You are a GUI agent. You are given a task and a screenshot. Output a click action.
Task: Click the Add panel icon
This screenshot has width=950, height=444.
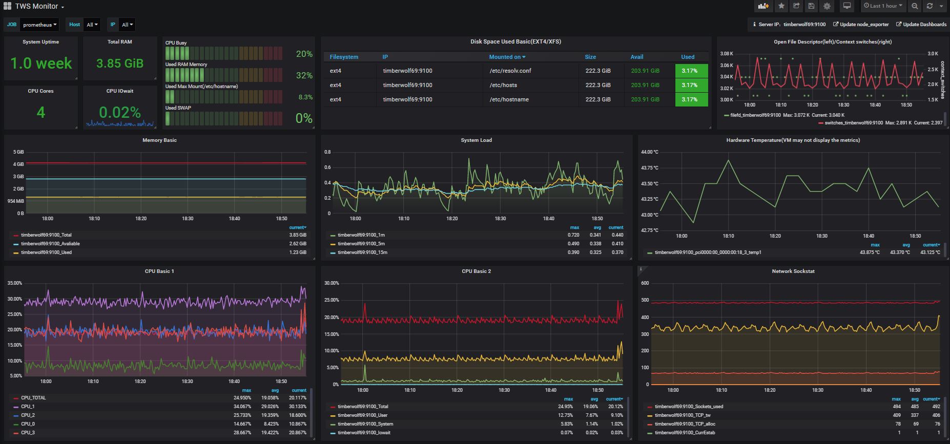[763, 6]
